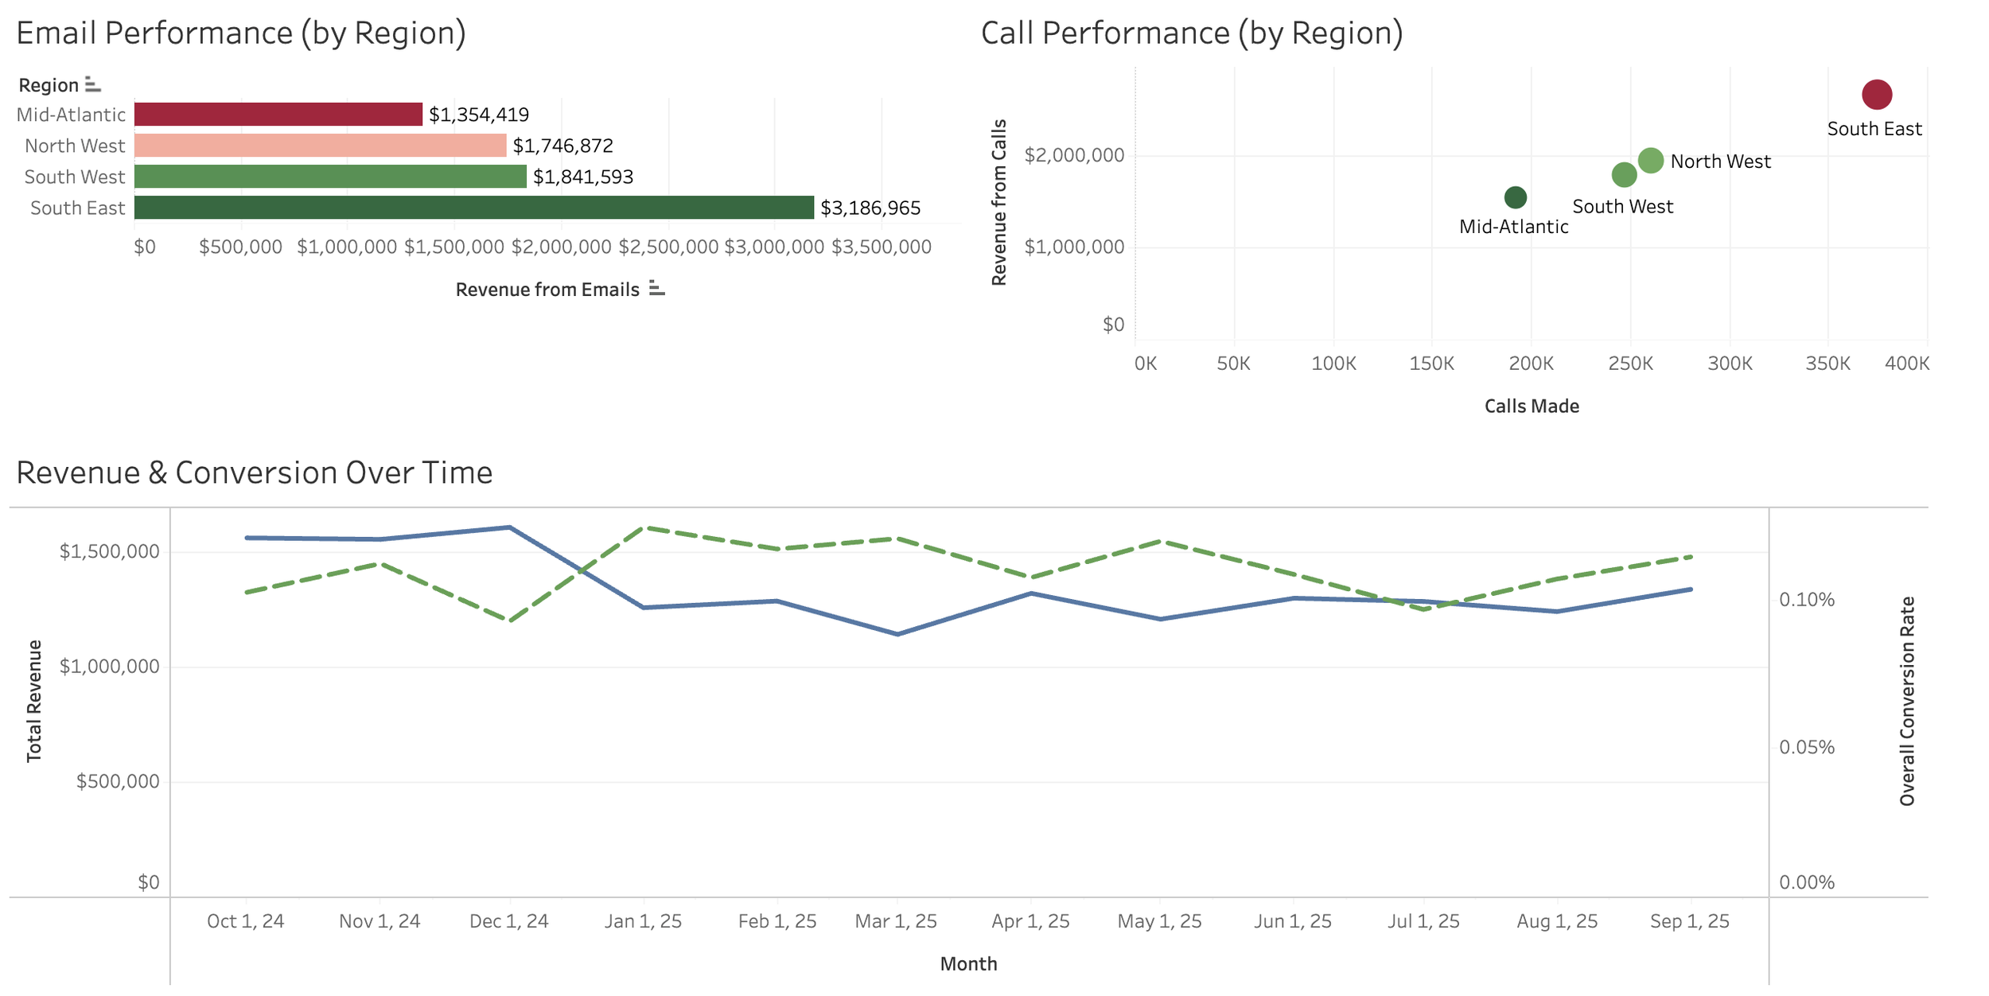Select the North West circle mark
Viewport: 1989px width, 996px height.
(x=1652, y=158)
